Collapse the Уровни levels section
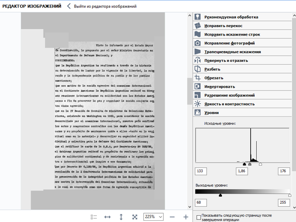 (211, 113)
